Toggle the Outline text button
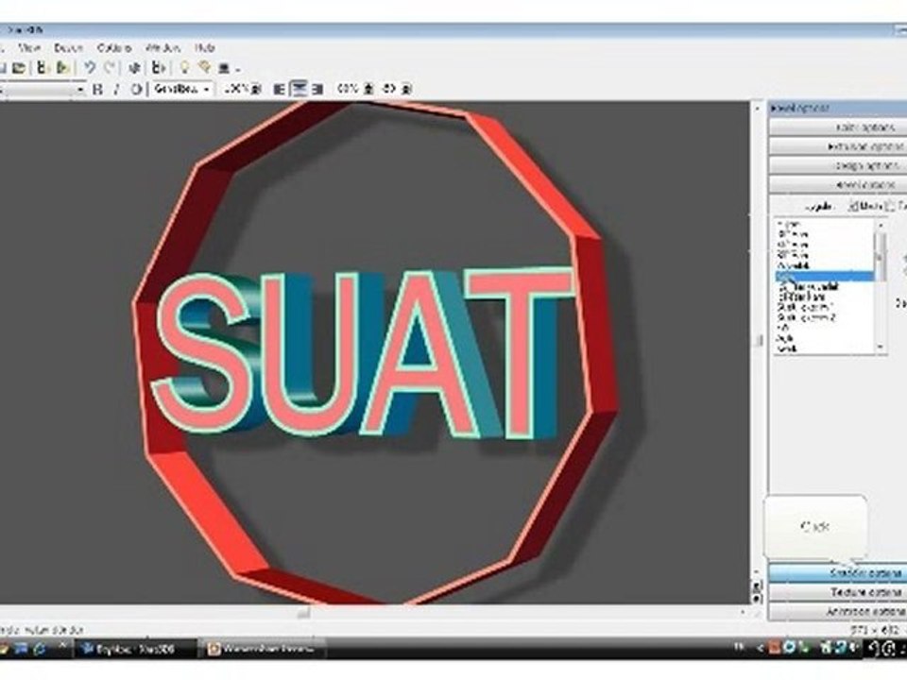Screen dimensions: 907x680 (x=136, y=89)
